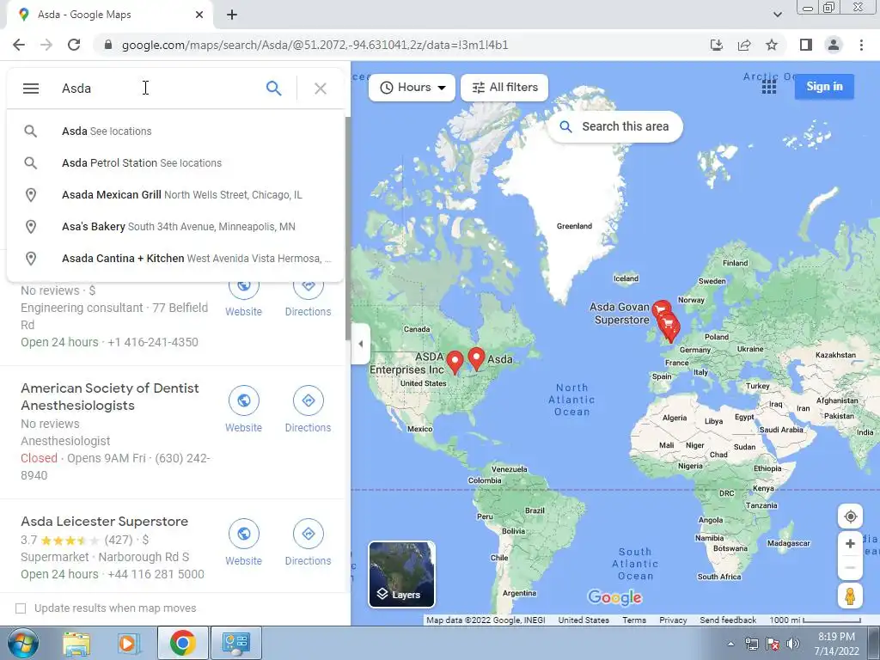880x660 pixels.
Task: Zoom in with the plus button
Action: 850,543
